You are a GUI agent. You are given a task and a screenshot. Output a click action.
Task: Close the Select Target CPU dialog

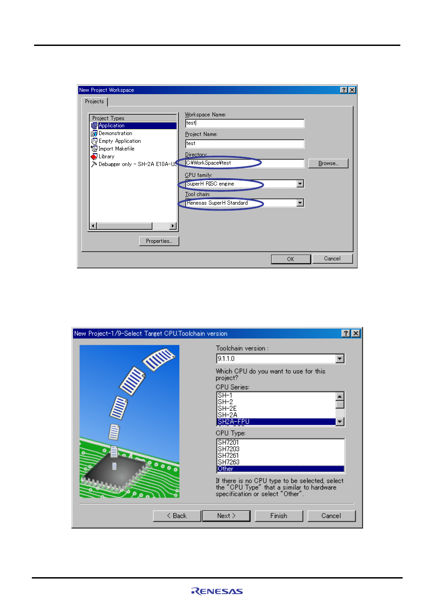point(356,333)
